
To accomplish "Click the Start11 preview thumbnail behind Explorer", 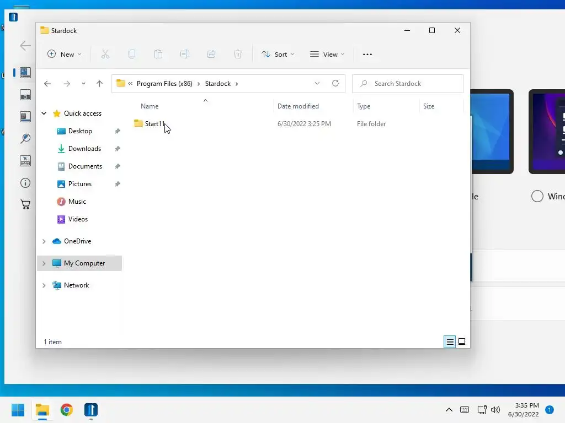I will pos(492,132).
